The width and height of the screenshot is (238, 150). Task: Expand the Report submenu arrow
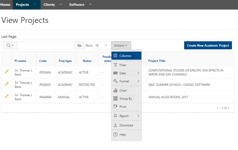tap(138, 116)
